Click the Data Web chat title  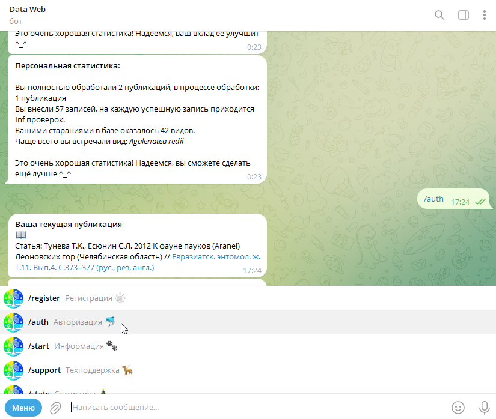tap(27, 10)
